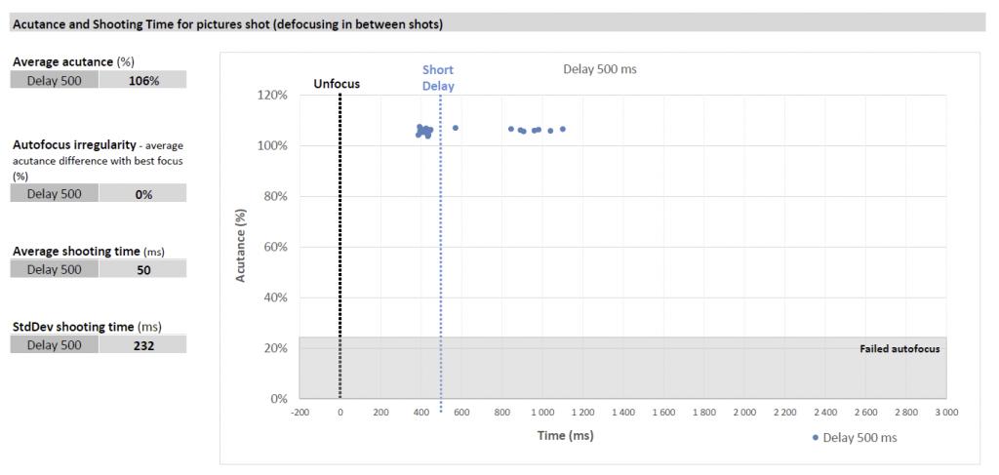Click the blue legend marker for Delay 500 ms
This screenshot has height=475, width=999.
click(x=816, y=438)
